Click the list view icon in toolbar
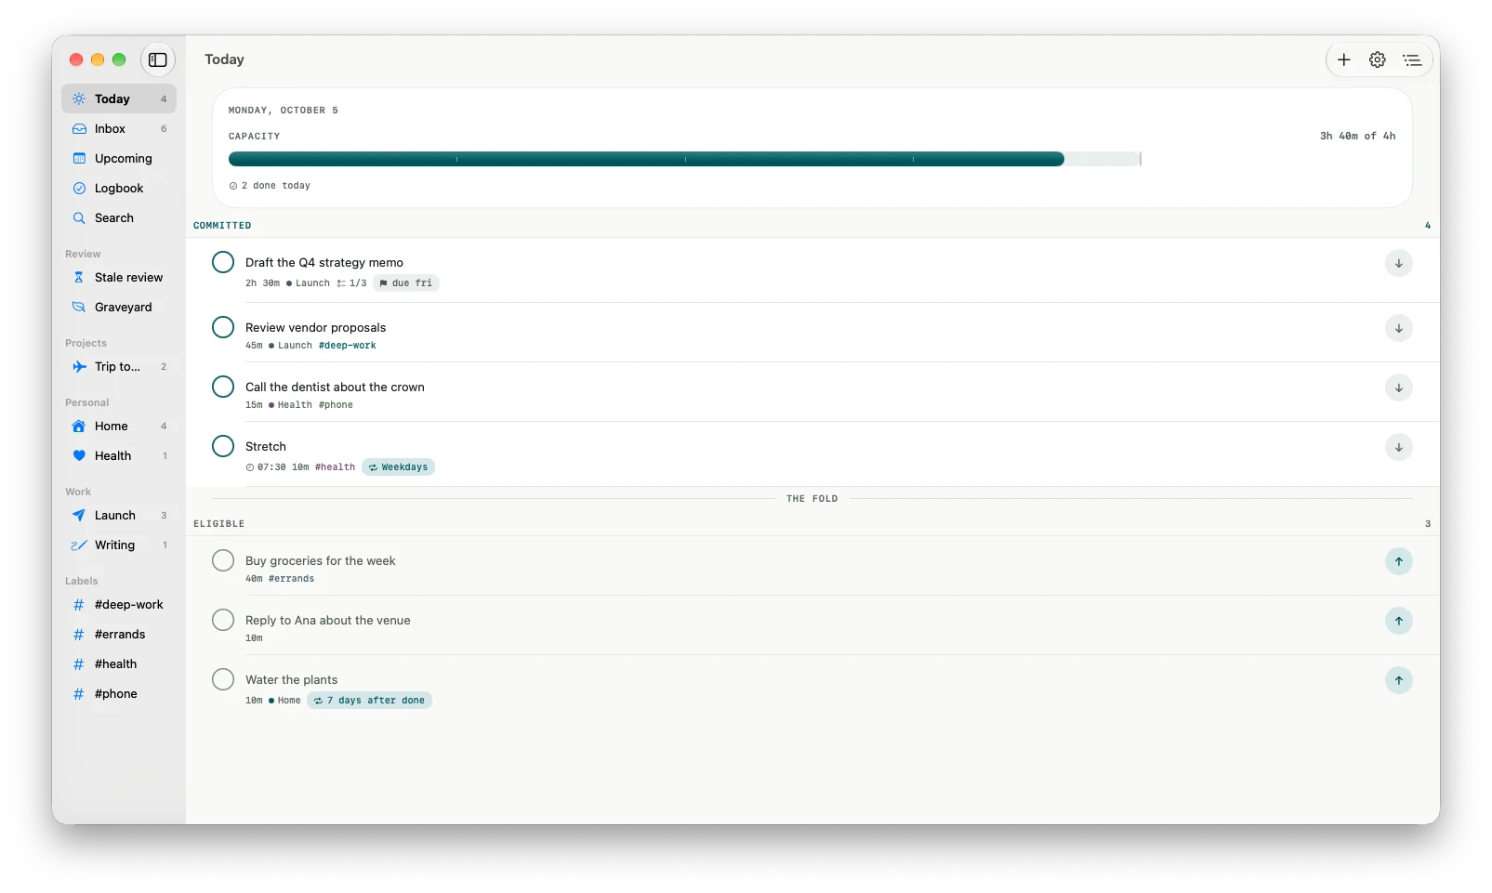1492x893 pixels. [x=1411, y=59]
